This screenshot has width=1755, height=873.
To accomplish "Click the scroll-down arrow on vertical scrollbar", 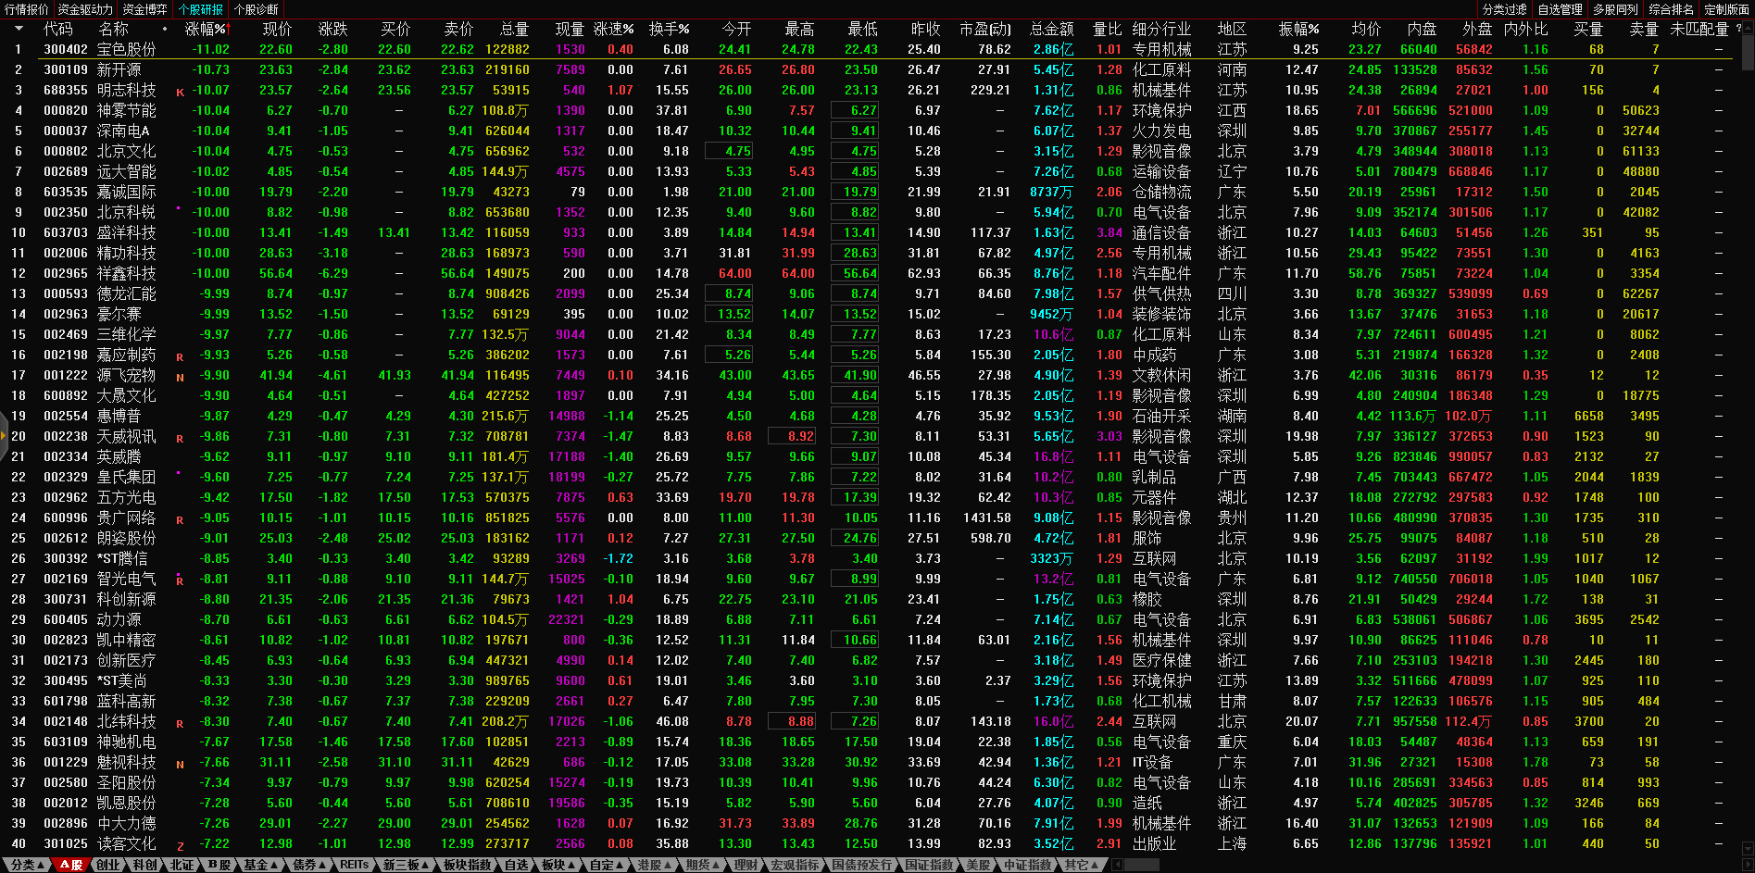I will pyautogui.click(x=1747, y=848).
